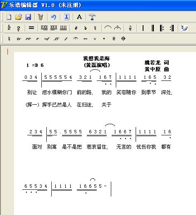196x215 pixels.
Task: Insert pianissimo (pp) dynamic
Action: [28, 39]
